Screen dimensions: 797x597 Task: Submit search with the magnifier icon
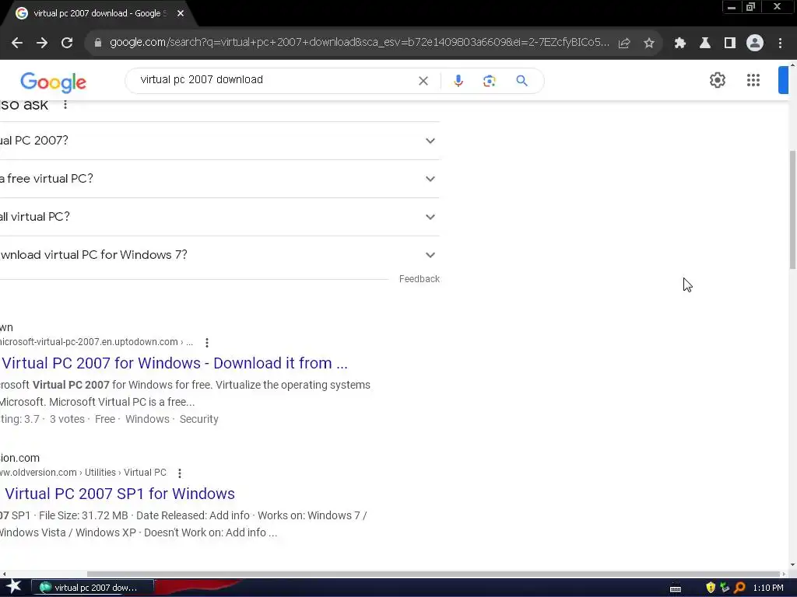point(522,81)
